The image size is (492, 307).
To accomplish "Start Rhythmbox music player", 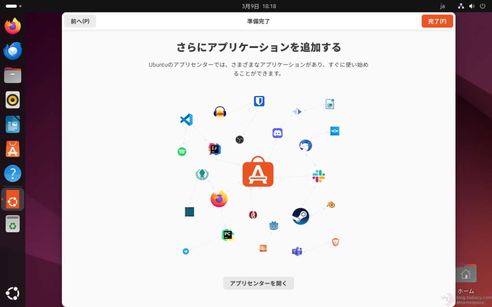I will click(13, 100).
